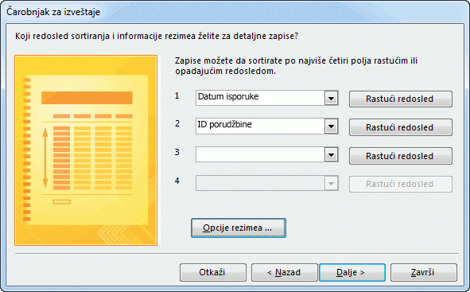The height and width of the screenshot is (292, 470).
Task: Go back with the Nazad button
Action: (284, 272)
